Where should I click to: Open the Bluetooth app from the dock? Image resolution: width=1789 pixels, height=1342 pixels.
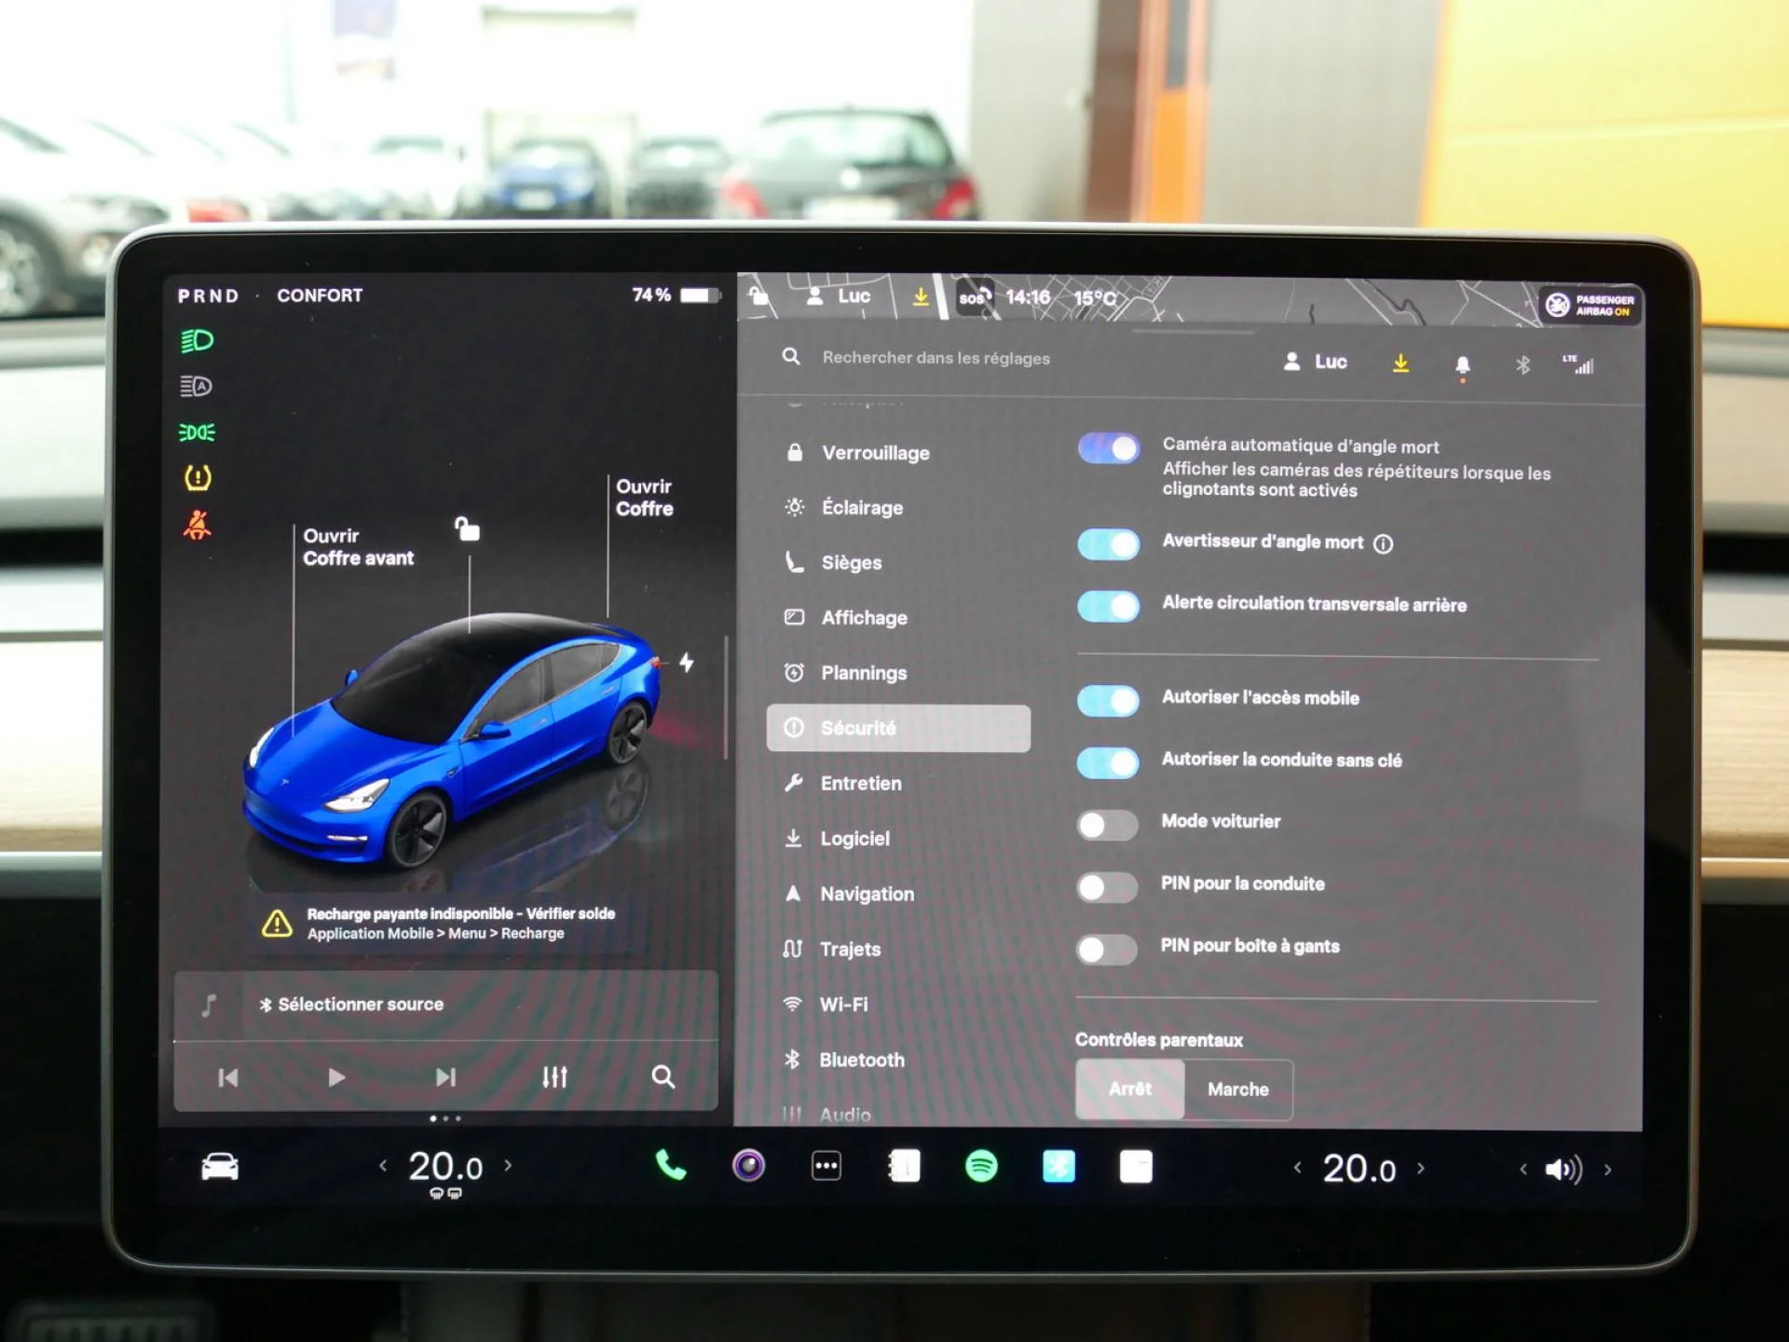(x=1057, y=1166)
